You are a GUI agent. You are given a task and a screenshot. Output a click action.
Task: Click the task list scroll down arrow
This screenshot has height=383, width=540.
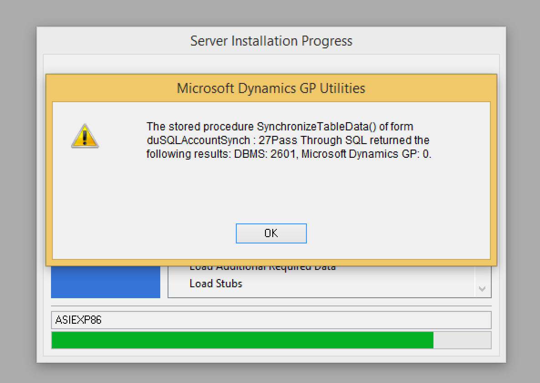point(482,289)
